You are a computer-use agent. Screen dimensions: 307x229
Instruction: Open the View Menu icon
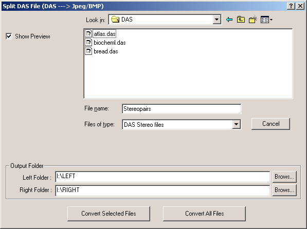265,20
